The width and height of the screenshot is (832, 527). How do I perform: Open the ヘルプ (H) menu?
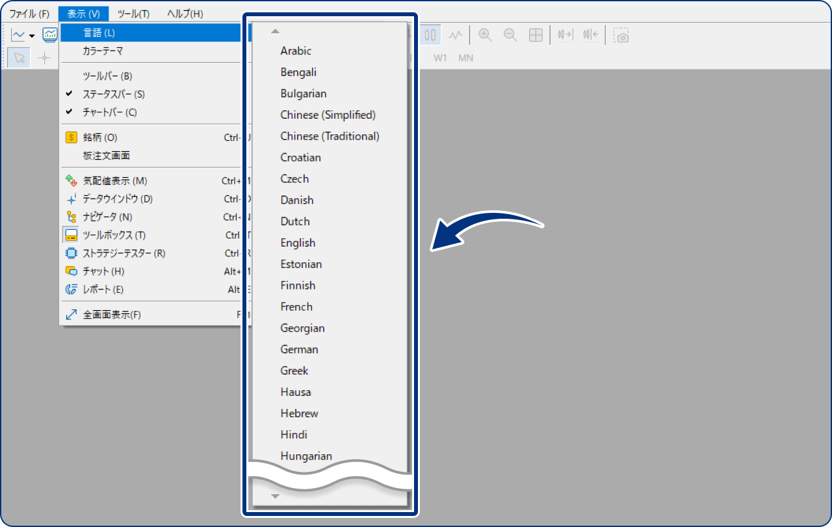pos(185,14)
